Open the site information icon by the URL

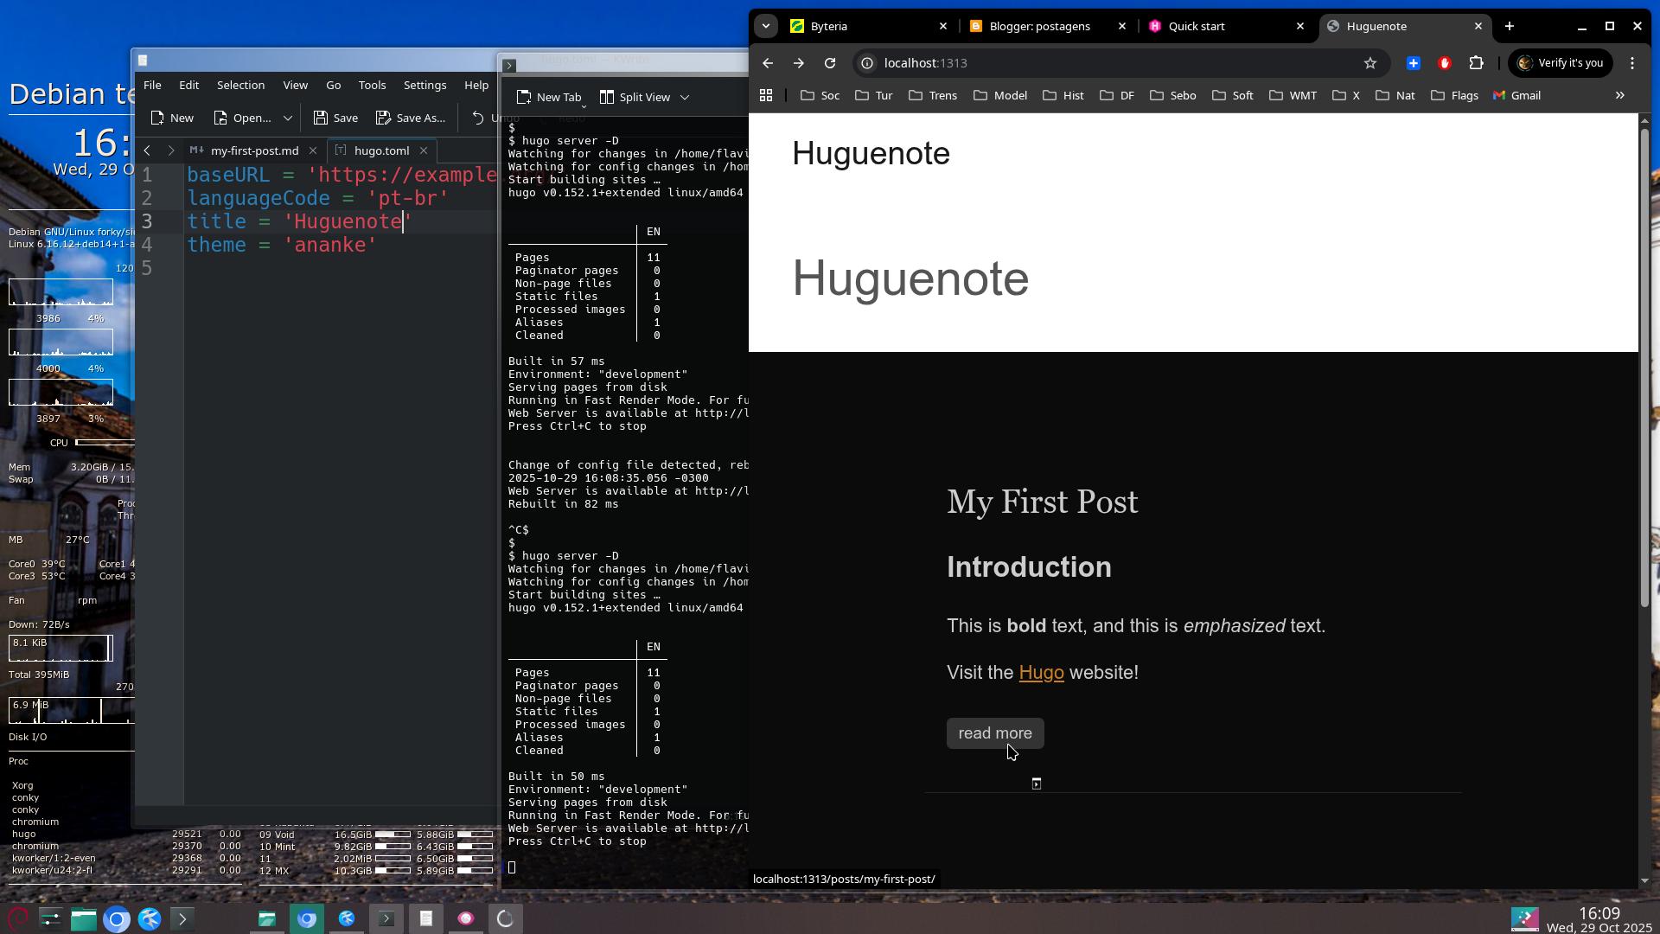pos(866,63)
